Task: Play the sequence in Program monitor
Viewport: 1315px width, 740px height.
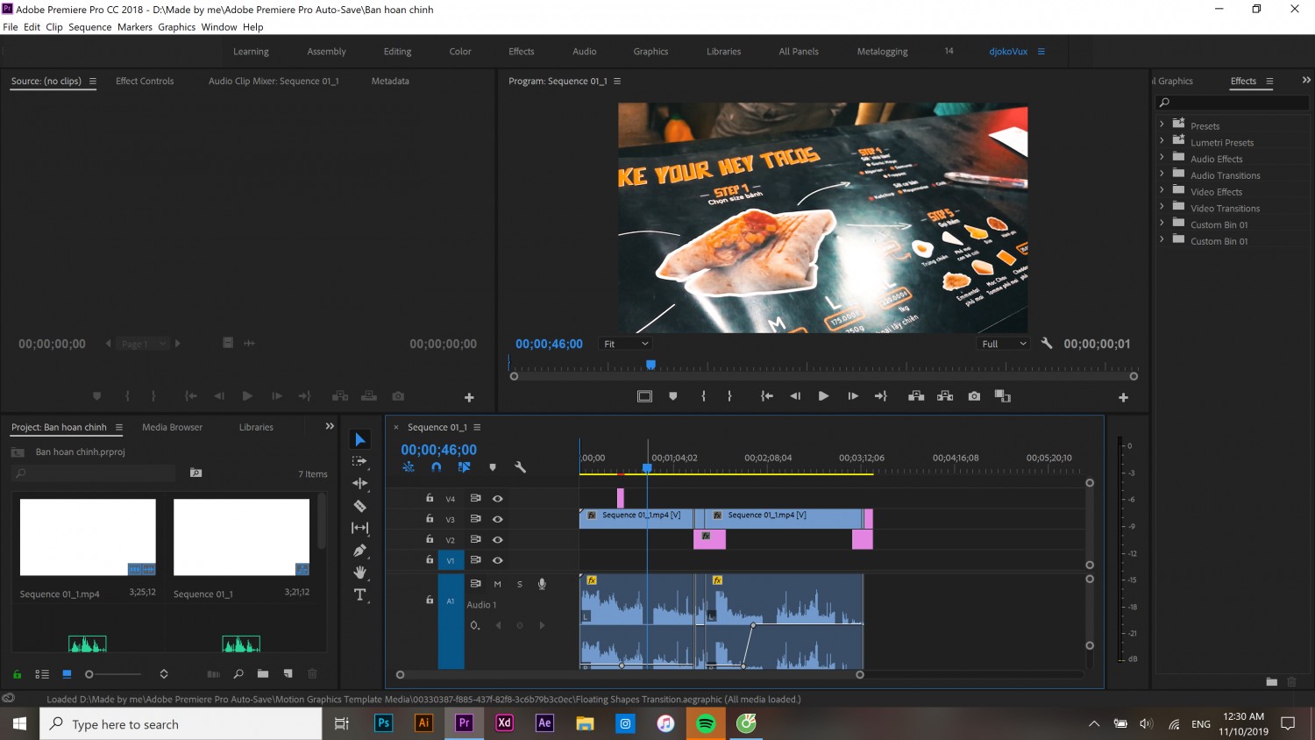Action: 823,396
